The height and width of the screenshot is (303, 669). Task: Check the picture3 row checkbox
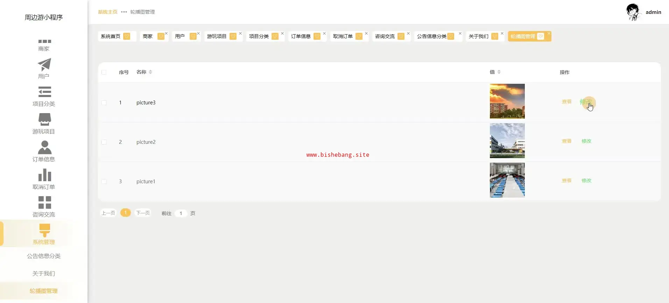click(x=104, y=103)
